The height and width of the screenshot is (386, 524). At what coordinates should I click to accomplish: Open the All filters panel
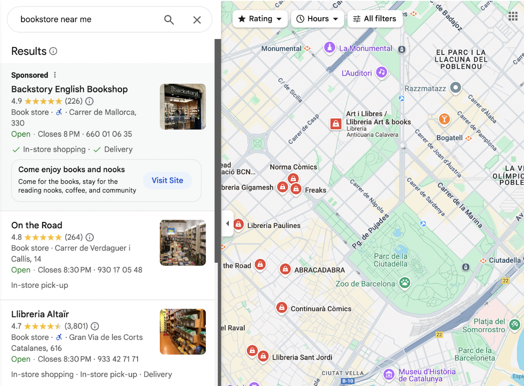point(375,19)
